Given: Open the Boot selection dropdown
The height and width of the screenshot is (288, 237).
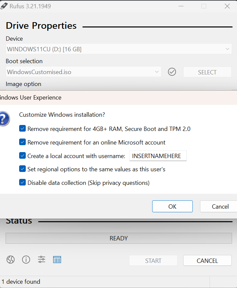Looking at the screenshot, I should pos(84,72).
